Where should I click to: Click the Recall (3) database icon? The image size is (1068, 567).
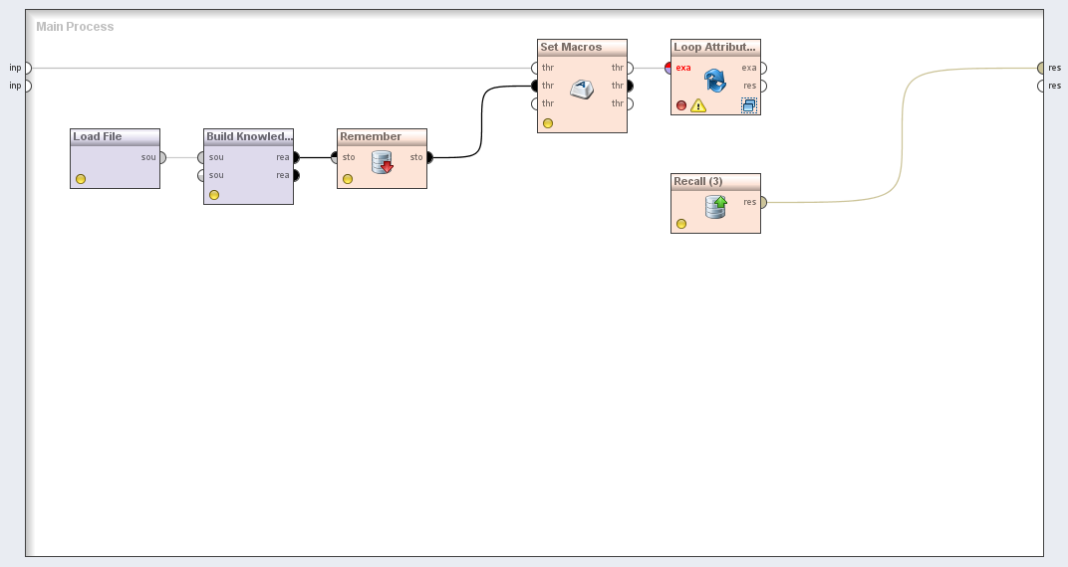[715, 207]
